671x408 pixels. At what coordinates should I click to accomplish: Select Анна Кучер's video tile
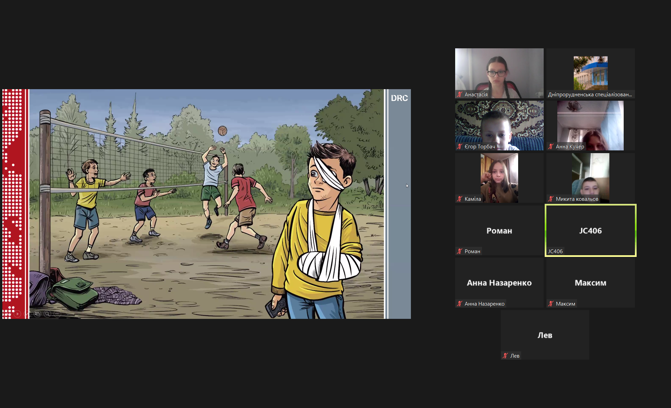coord(590,126)
